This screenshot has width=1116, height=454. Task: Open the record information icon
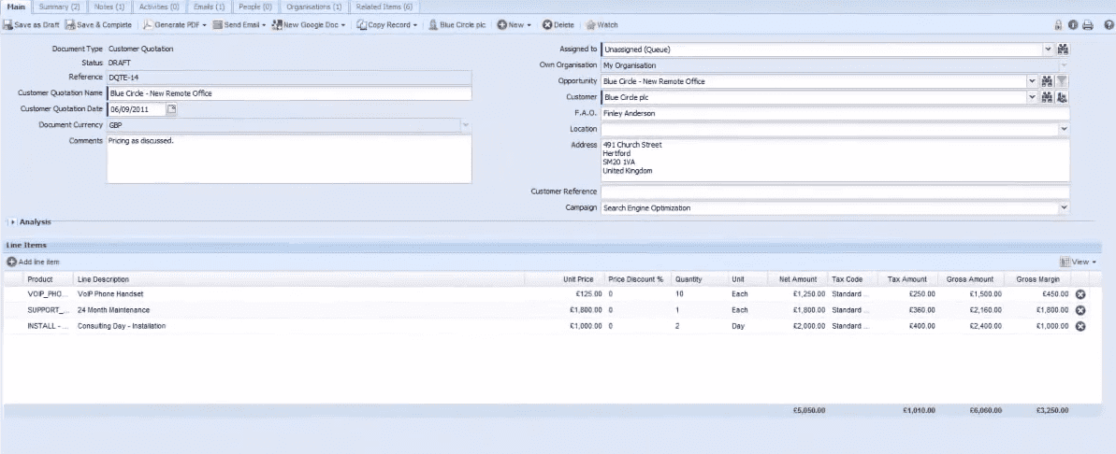point(1072,25)
